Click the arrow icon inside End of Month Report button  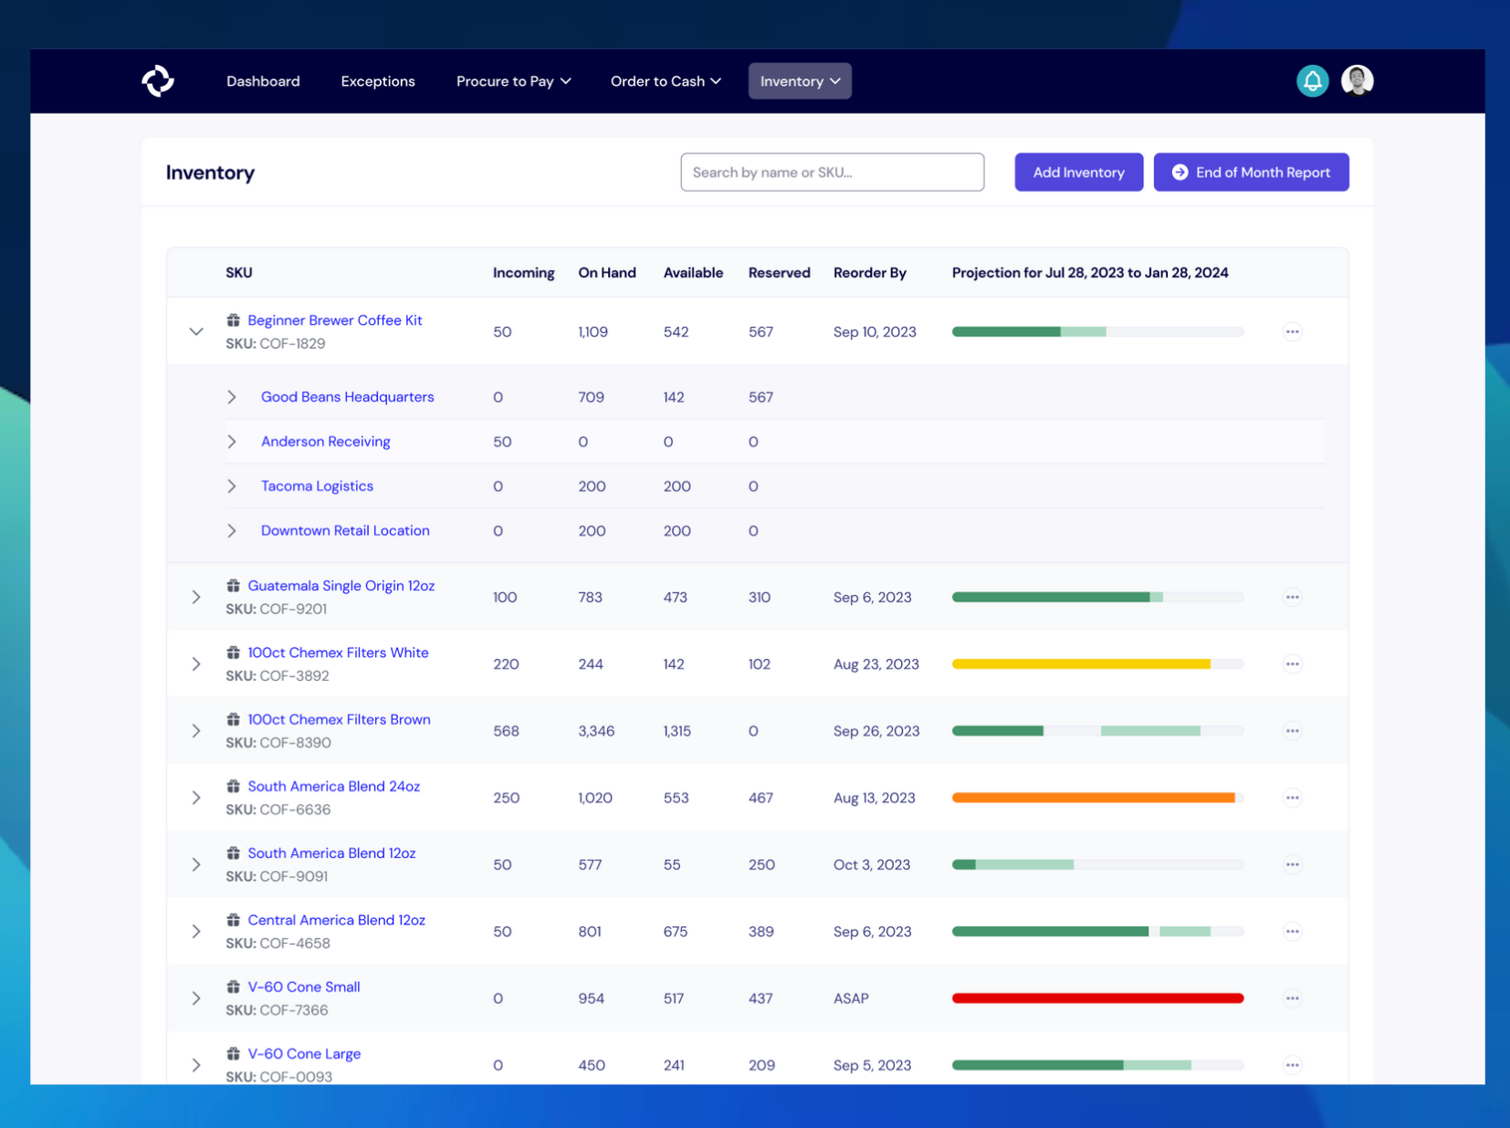click(1180, 172)
